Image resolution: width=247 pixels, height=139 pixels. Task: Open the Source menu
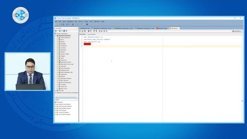click(x=81, y=22)
